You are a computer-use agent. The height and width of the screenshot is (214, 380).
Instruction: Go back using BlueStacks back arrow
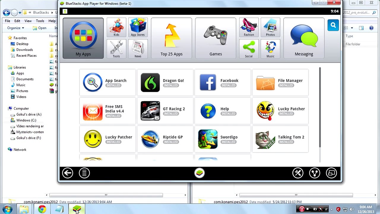67,173
